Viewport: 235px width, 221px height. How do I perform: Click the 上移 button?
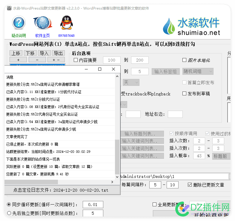tap(16, 53)
